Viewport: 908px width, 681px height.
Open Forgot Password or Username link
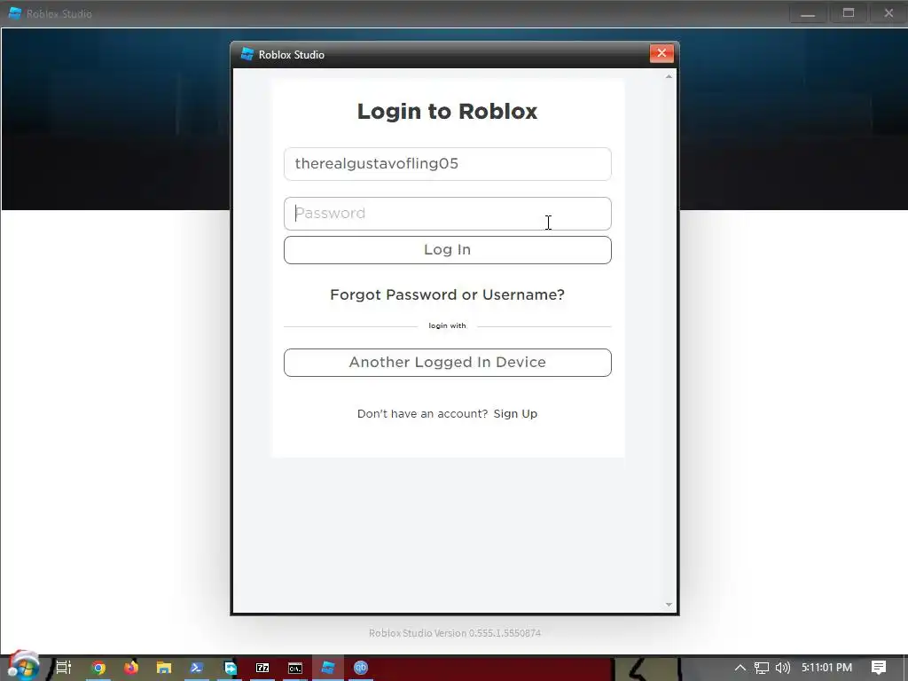point(447,294)
